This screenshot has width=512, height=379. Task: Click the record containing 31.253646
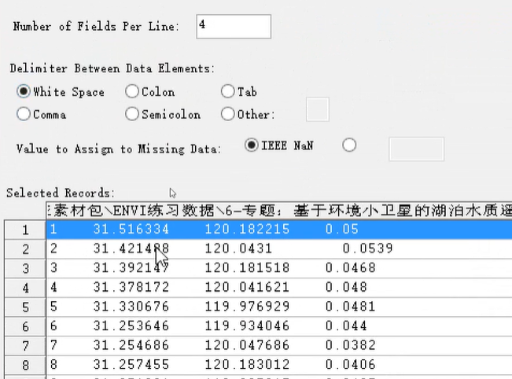[x=279, y=326]
